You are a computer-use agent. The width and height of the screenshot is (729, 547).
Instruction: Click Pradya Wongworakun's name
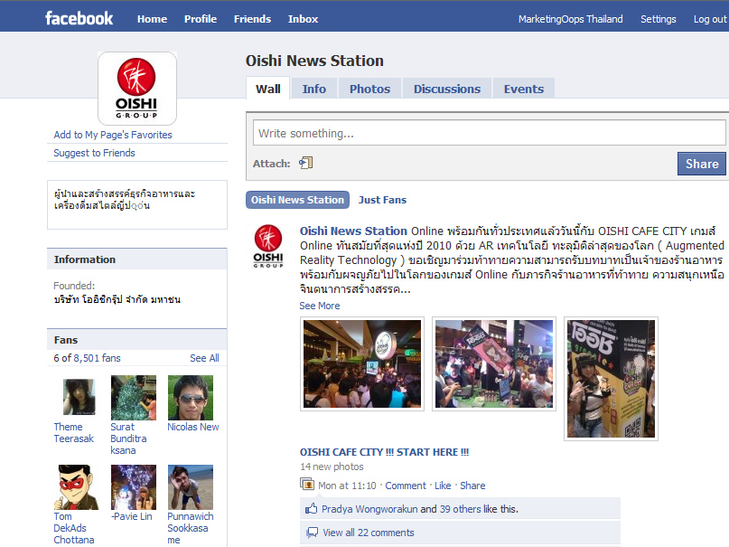click(369, 509)
